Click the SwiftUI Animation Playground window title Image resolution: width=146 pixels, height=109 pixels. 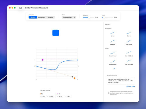pos(36,8)
